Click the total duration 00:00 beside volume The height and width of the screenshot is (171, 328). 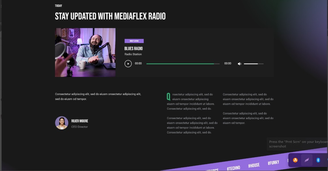click(x=228, y=63)
